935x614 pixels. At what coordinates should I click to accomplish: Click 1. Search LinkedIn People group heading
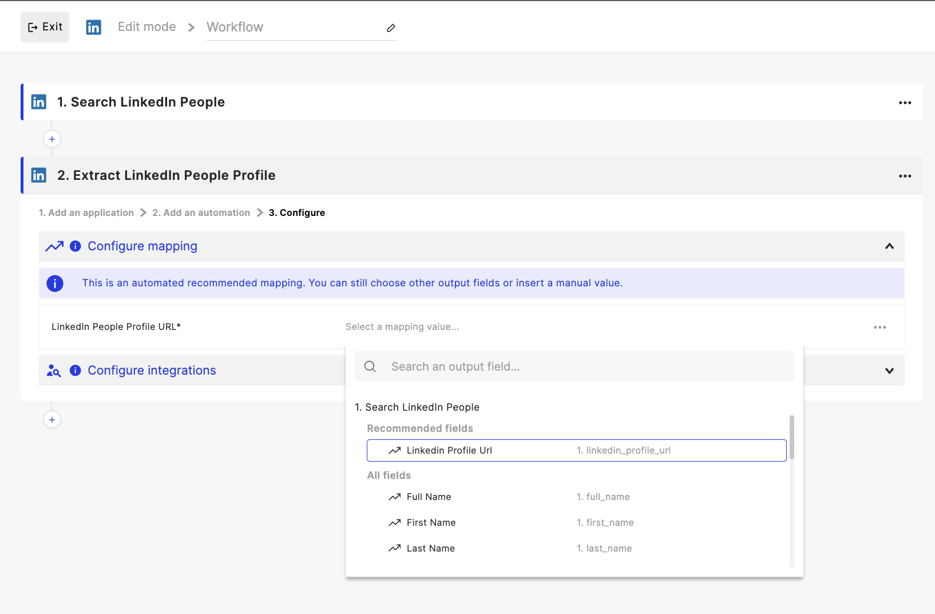(x=417, y=407)
